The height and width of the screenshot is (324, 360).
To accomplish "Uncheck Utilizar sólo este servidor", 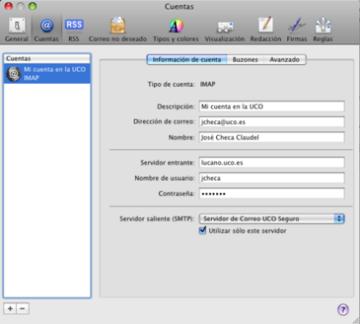I will click(202, 230).
